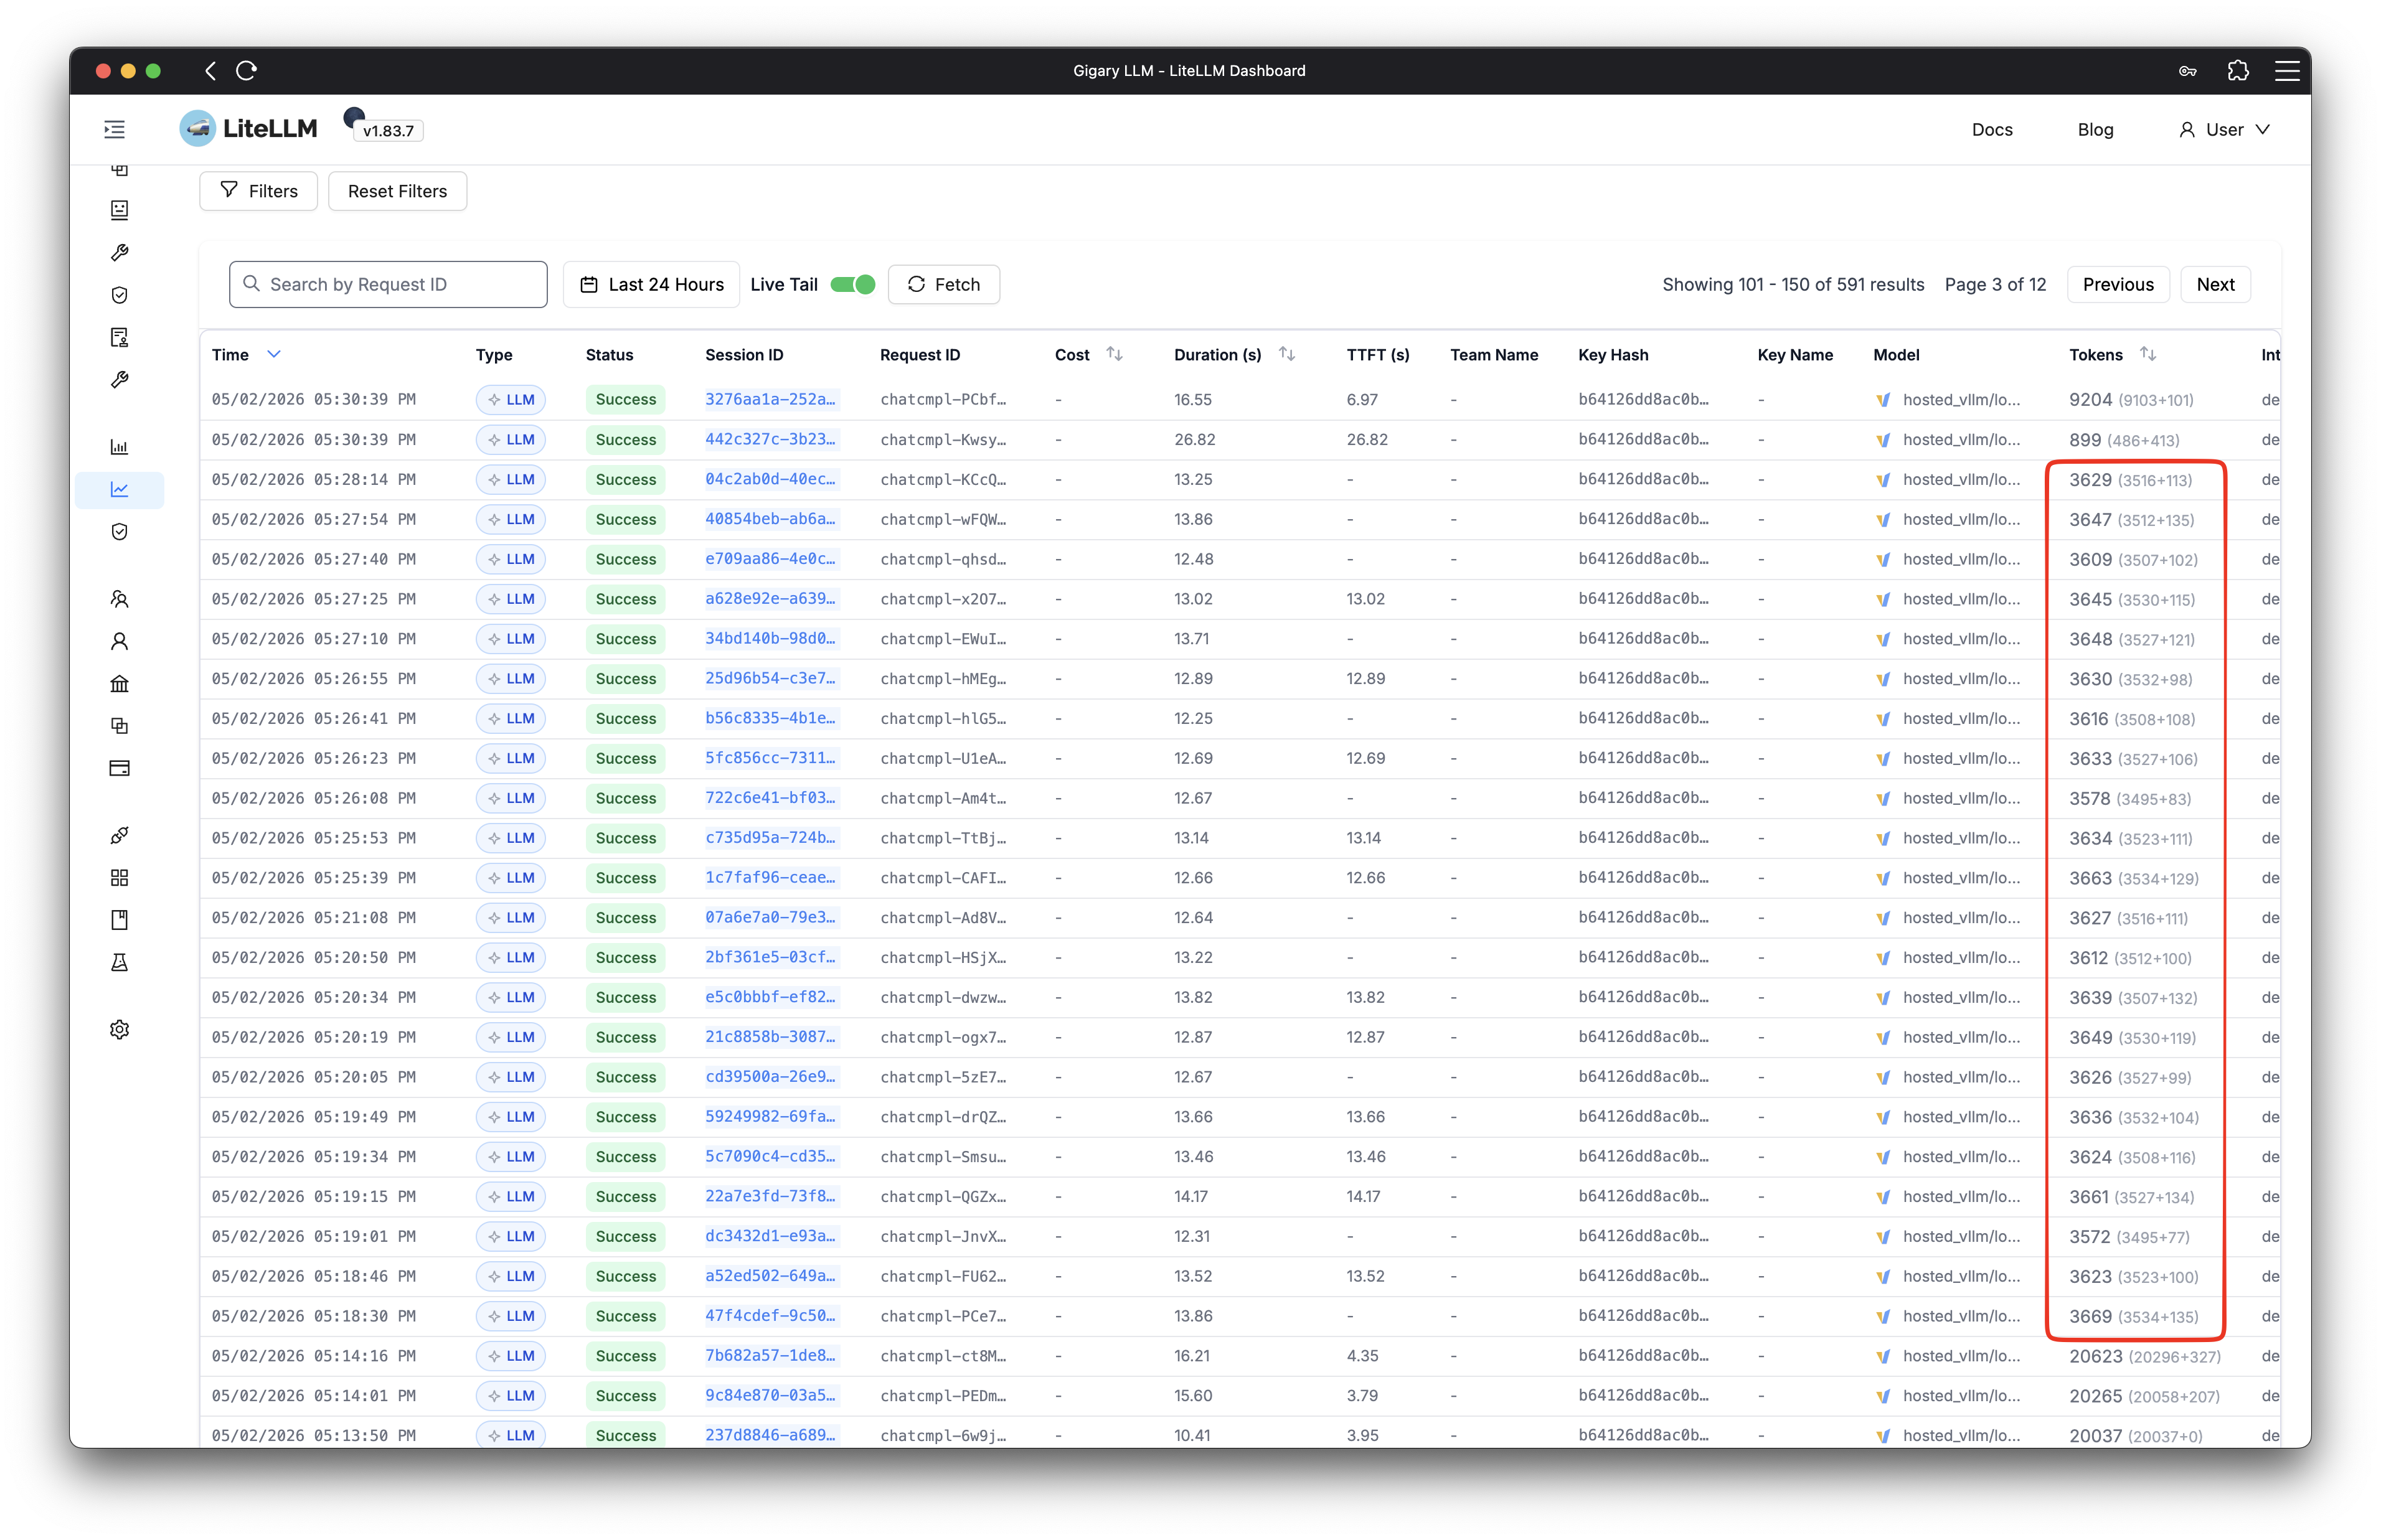Image resolution: width=2381 pixels, height=1540 pixels.
Task: Click the Filters button
Action: pos(258,191)
